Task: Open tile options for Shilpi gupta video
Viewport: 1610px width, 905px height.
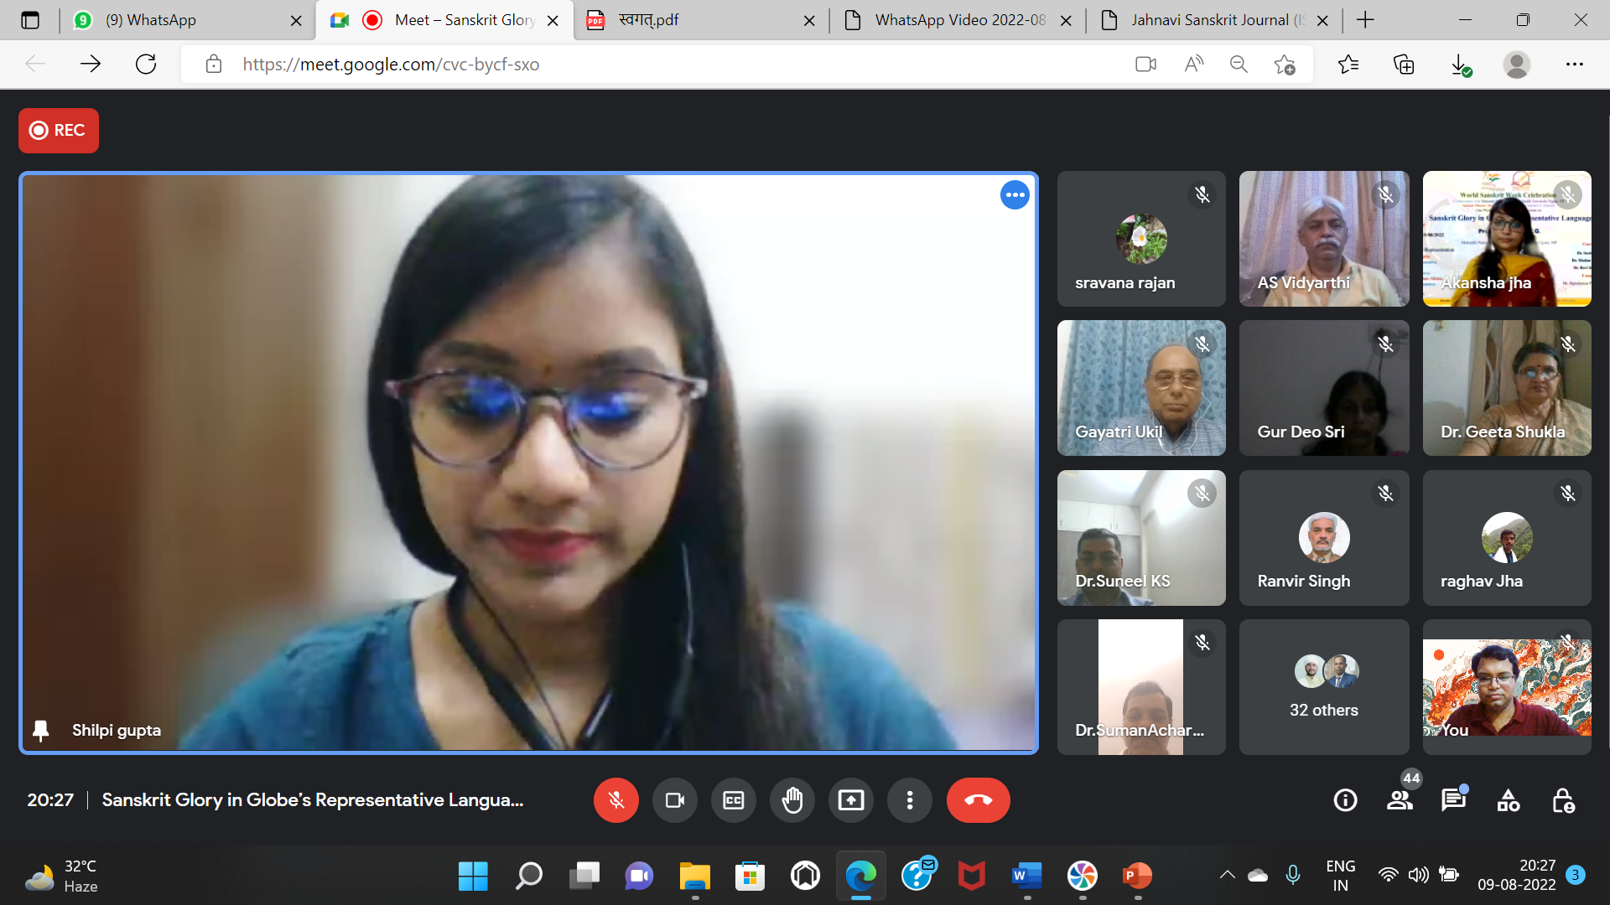Action: point(1015,195)
